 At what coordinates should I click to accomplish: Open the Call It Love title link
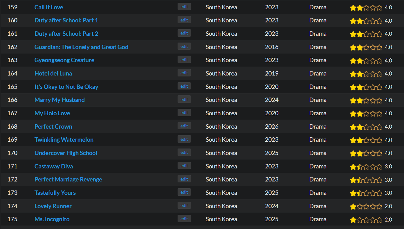pyautogui.click(x=49, y=7)
